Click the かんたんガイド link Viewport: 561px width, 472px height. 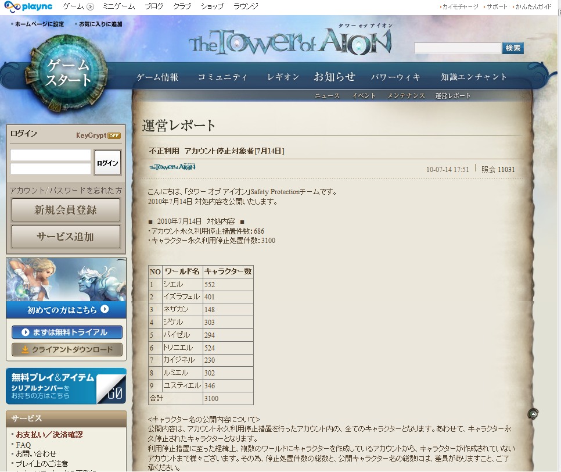[533, 7]
